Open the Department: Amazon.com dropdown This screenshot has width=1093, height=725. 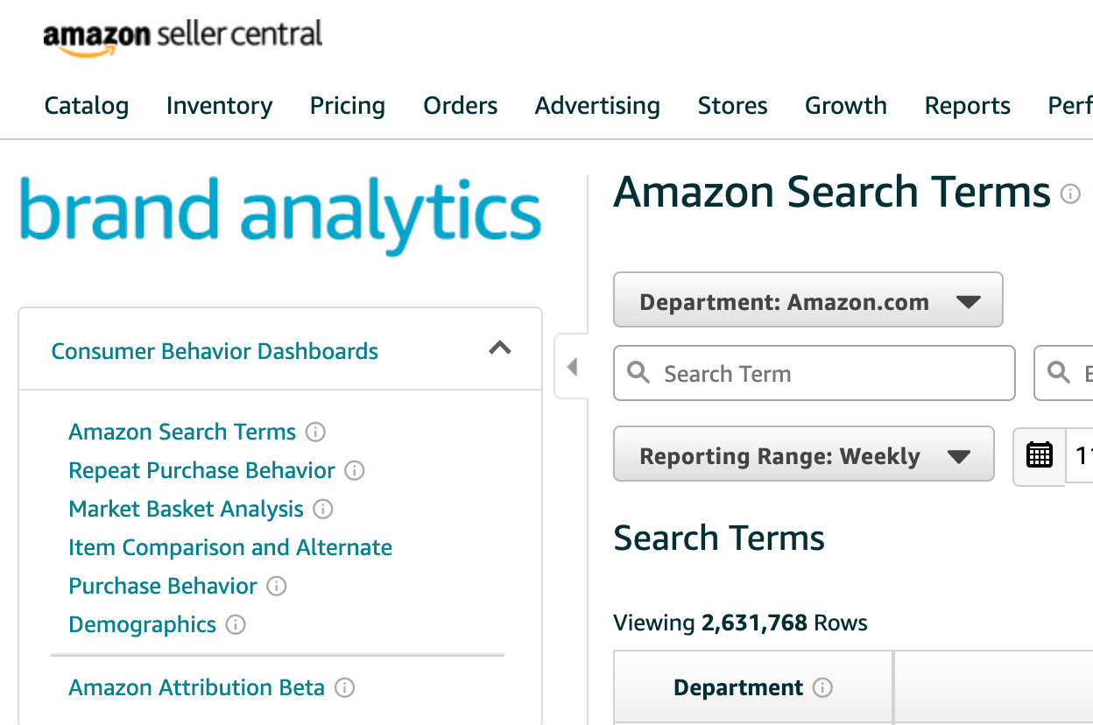(x=807, y=300)
